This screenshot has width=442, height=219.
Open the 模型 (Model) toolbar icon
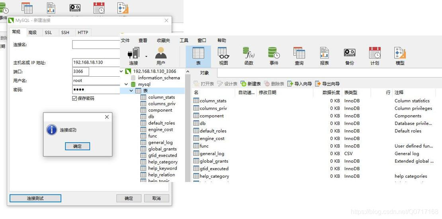(x=400, y=56)
